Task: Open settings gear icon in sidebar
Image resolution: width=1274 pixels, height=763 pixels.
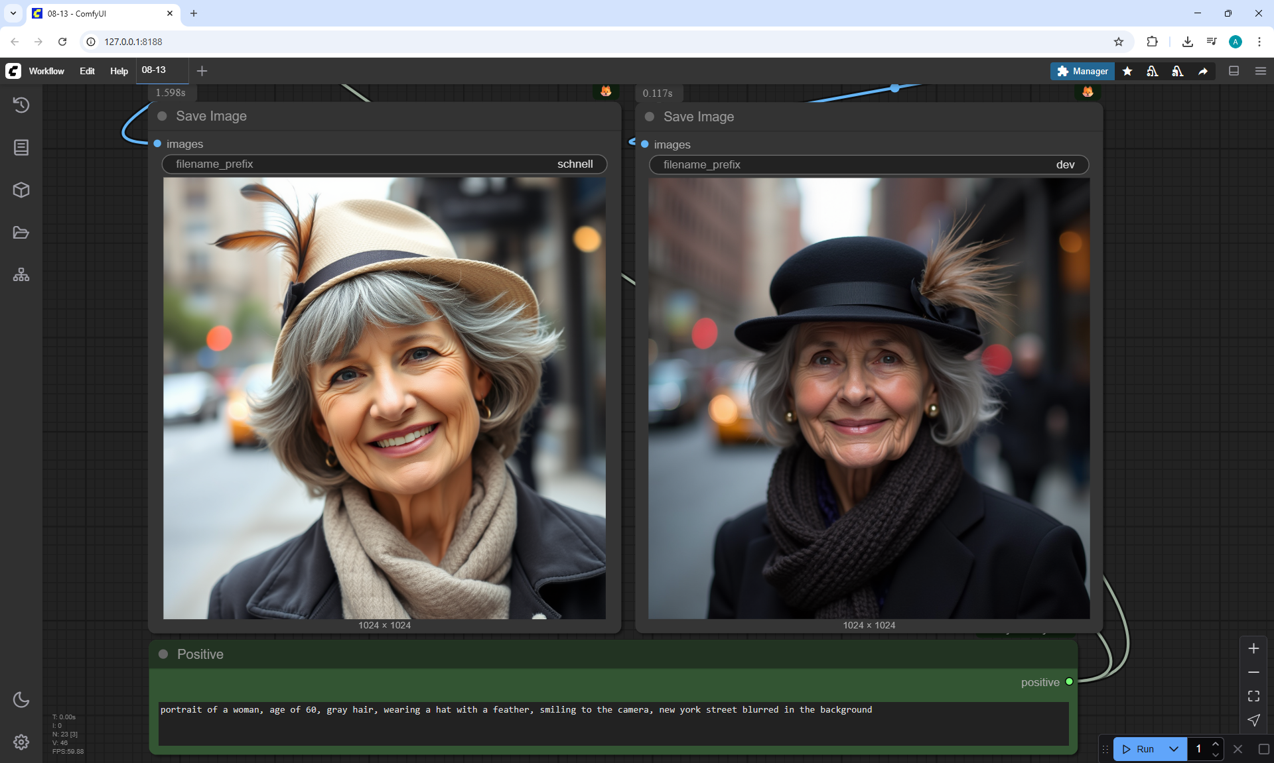Action: coord(21,742)
